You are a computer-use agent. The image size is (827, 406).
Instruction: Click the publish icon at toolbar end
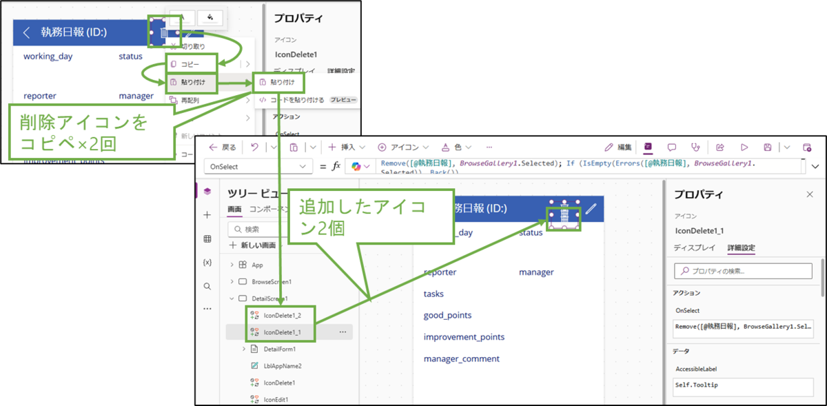[807, 147]
